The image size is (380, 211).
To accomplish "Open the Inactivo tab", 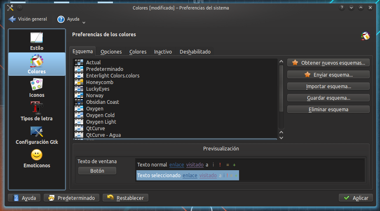I will tap(163, 52).
